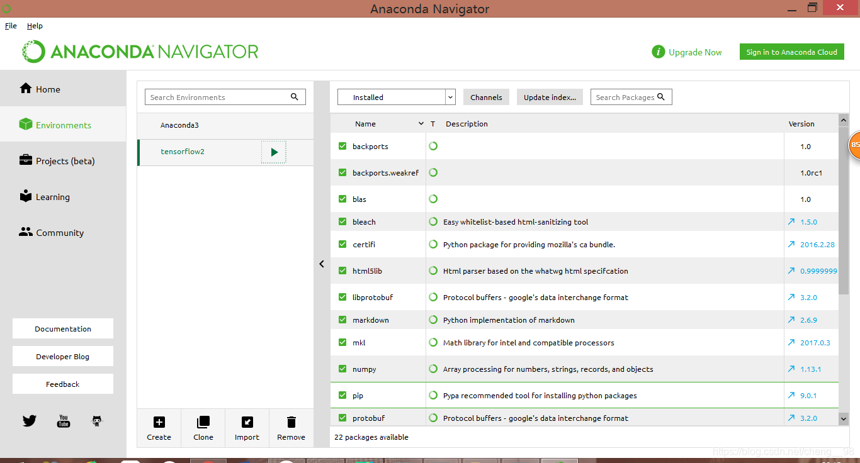Select the Environments cube icon
860x463 pixels.
25,125
